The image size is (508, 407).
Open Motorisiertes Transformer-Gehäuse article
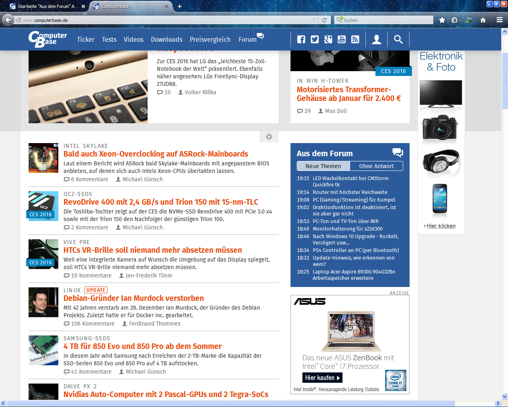point(349,94)
